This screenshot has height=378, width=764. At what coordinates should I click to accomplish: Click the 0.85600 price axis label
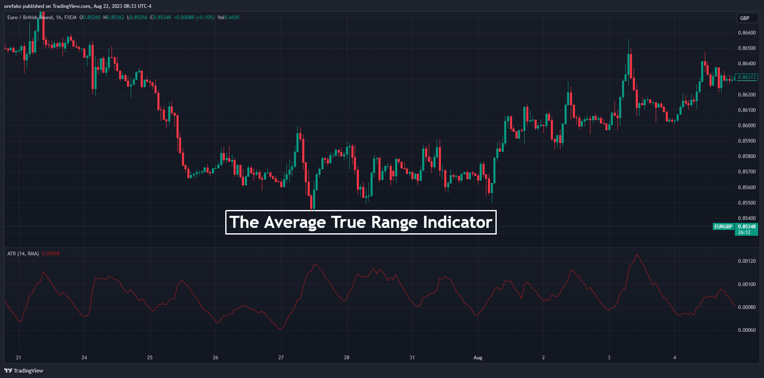[x=747, y=188]
